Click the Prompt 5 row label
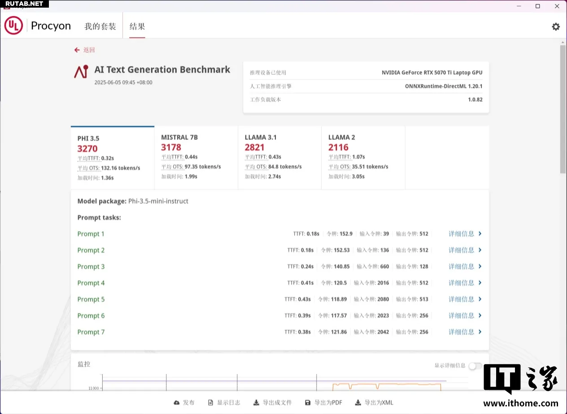 click(91, 299)
